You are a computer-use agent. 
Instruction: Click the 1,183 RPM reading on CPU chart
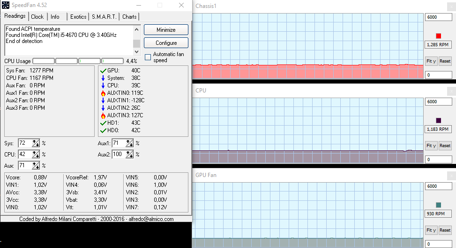[439, 129]
